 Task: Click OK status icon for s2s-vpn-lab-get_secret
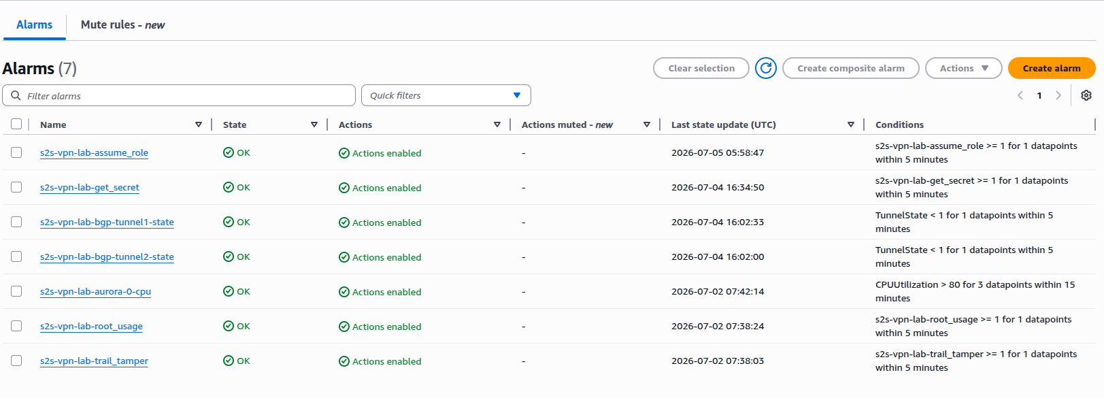point(229,187)
